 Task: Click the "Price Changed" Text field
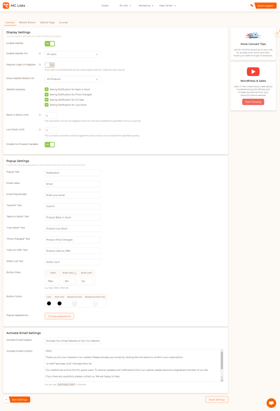(72, 240)
